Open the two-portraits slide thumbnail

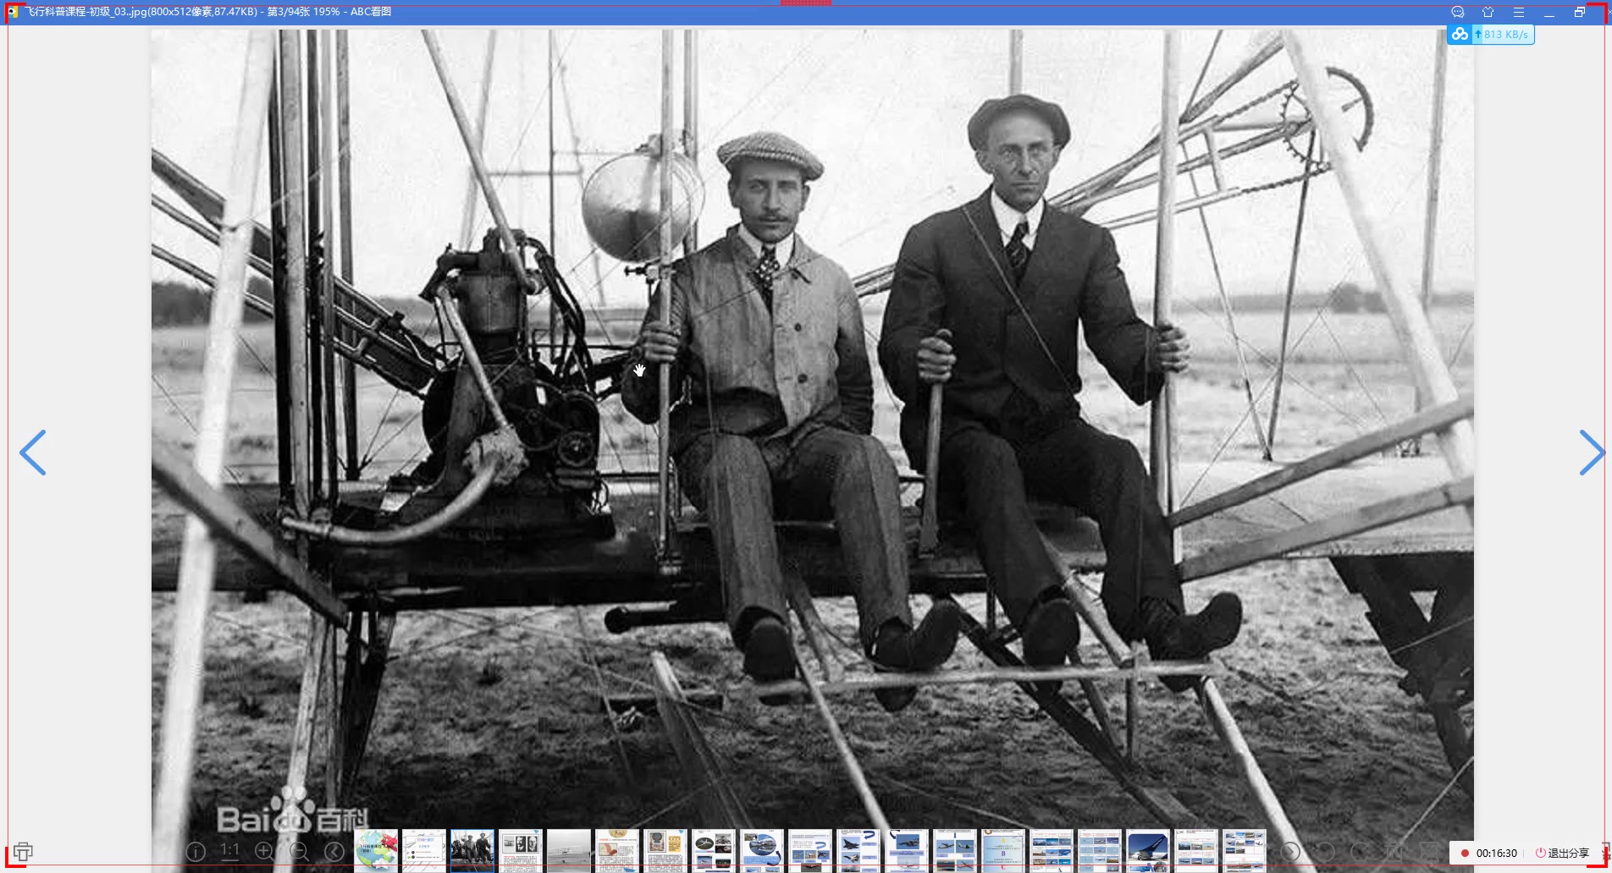[521, 850]
